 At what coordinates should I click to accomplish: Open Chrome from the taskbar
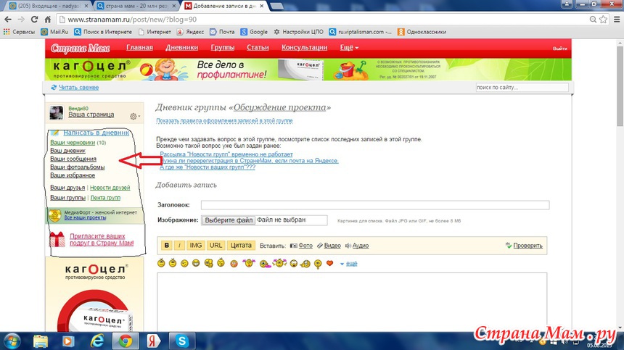[x=126, y=341]
